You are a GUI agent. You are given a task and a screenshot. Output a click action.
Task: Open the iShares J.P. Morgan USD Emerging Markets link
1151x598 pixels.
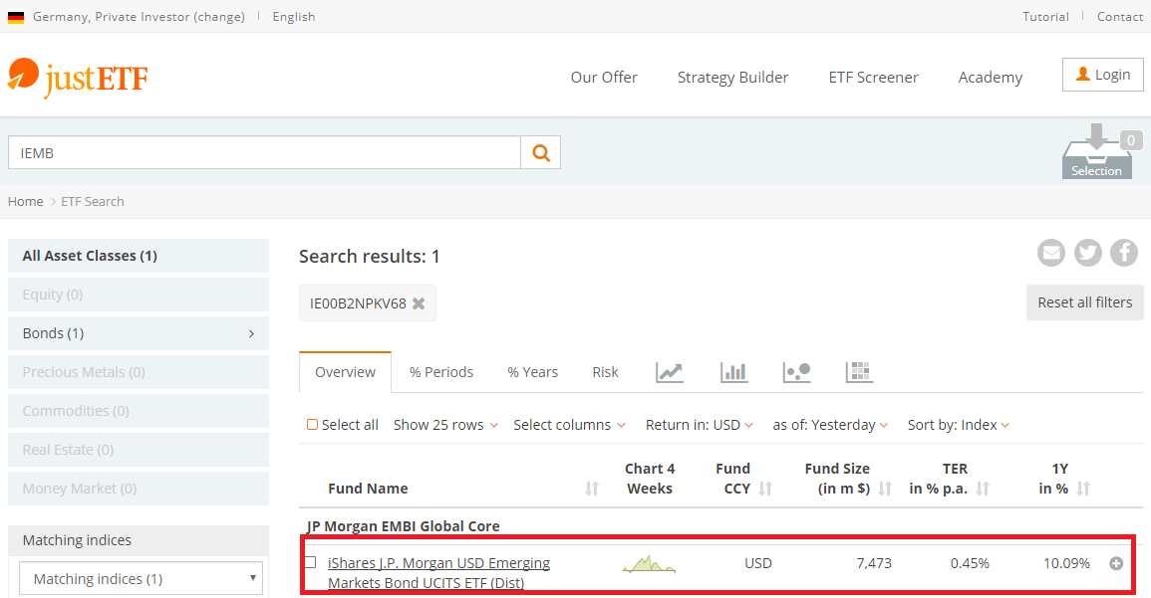point(438,573)
